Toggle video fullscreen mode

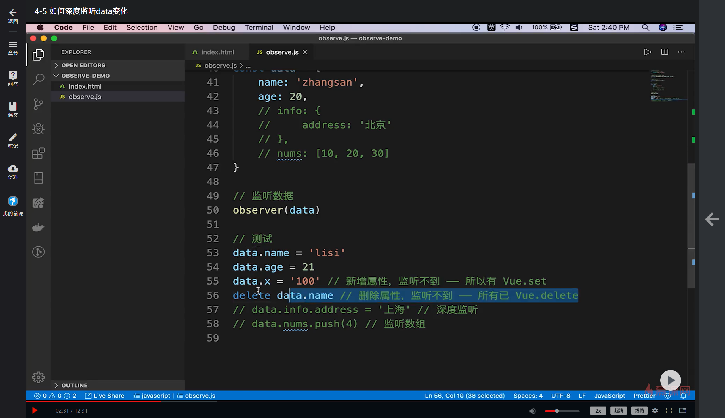pyautogui.click(x=669, y=411)
